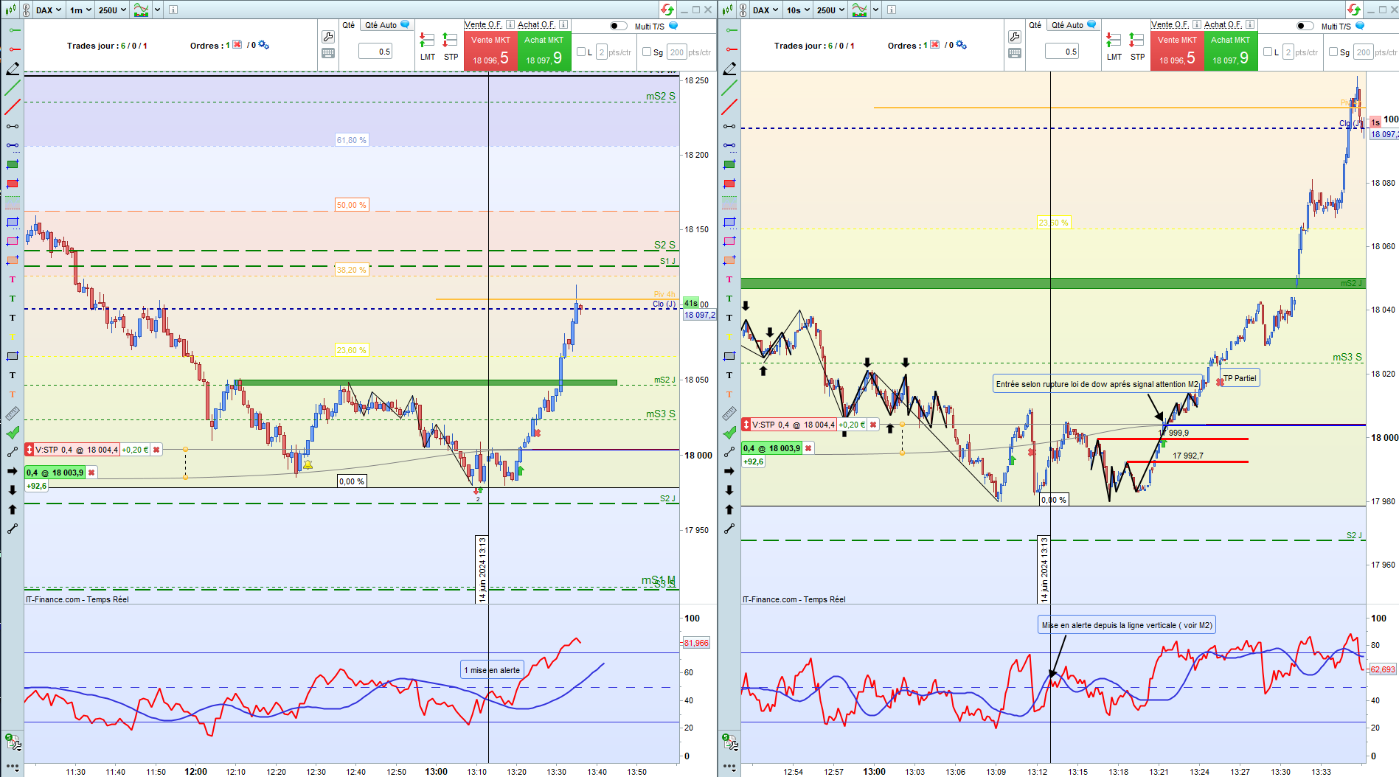Select the magenta text T tool in the left chart
The height and width of the screenshot is (777, 1399).
pyautogui.click(x=13, y=279)
